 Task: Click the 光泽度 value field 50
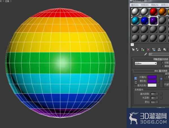point(153,98)
